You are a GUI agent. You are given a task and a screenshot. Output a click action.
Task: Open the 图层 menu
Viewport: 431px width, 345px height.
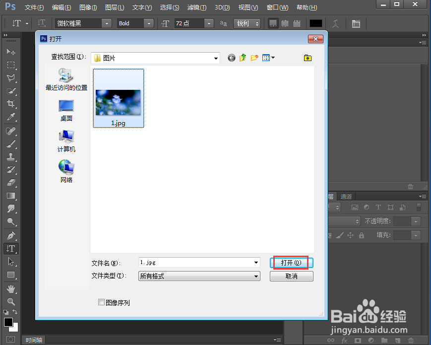pyautogui.click(x=115, y=7)
